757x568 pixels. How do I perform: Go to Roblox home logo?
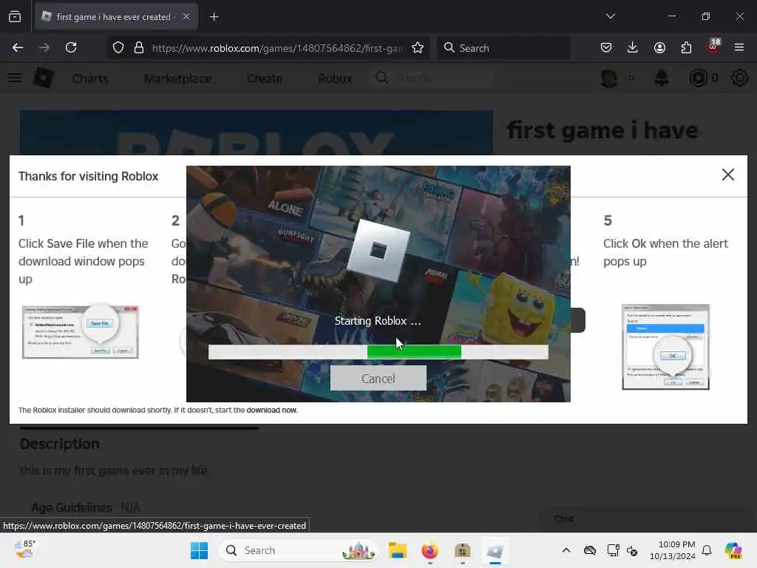44,78
